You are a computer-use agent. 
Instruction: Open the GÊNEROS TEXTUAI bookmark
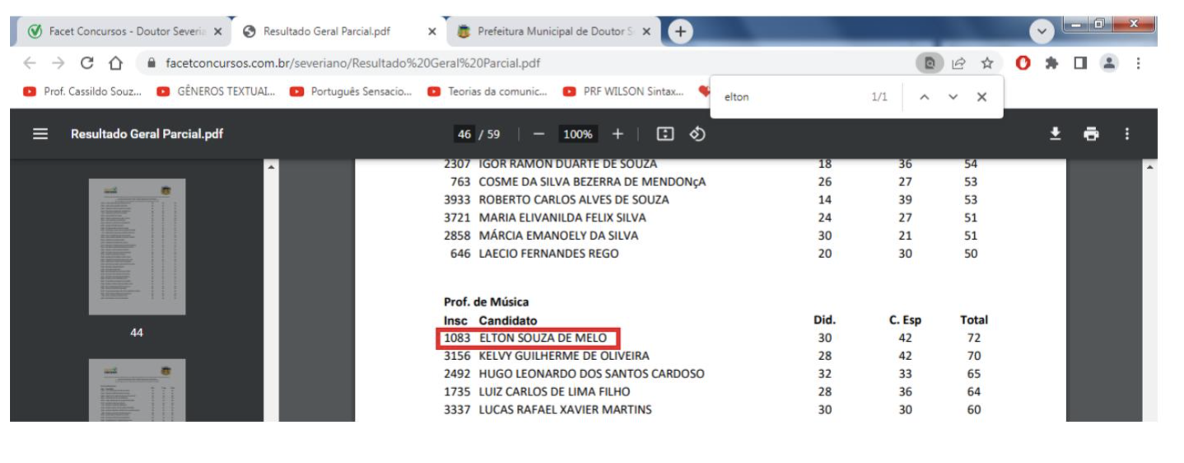(x=217, y=91)
